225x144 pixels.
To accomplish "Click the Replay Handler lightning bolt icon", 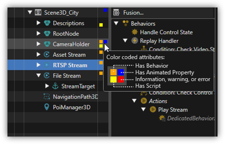I will [x=135, y=41].
